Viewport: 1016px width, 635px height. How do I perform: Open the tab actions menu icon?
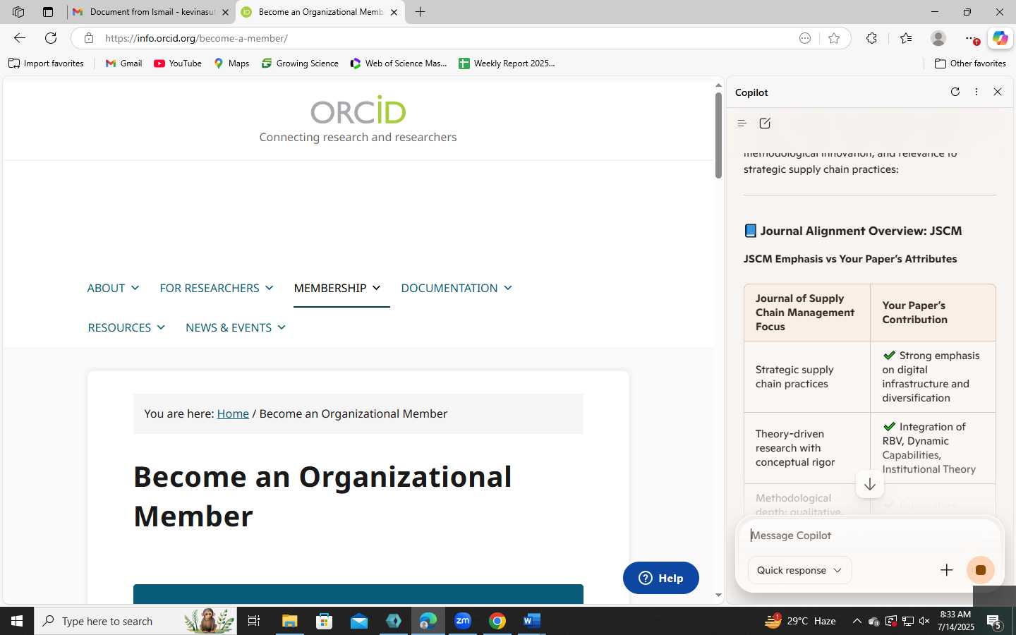click(x=48, y=12)
